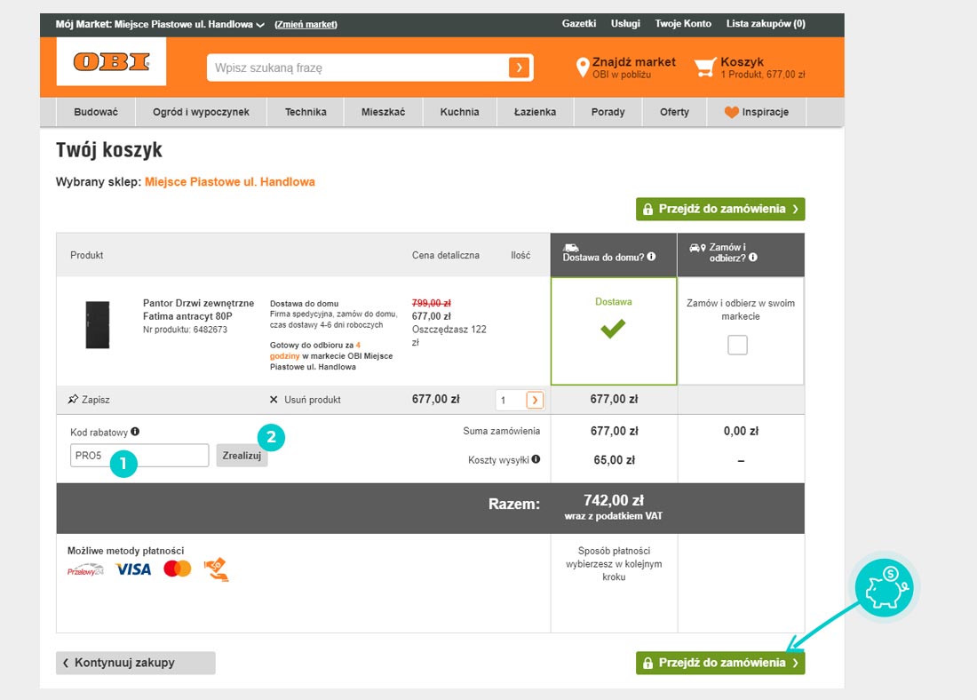The image size is (977, 700).
Task: Click the heart icon next to Inspiracje
Action: click(x=732, y=112)
